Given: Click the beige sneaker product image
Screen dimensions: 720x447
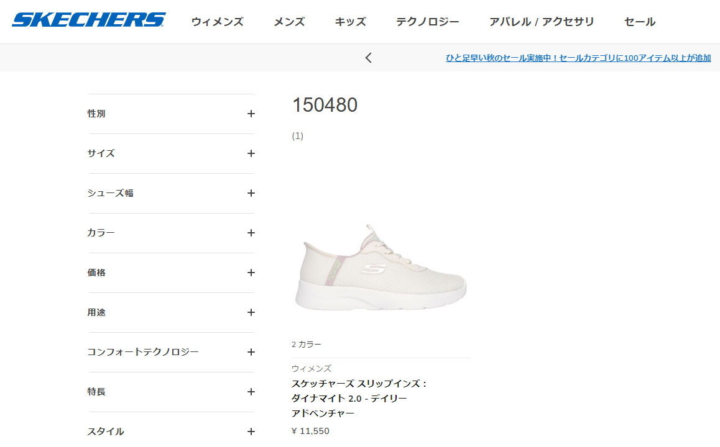Looking at the screenshot, I should click(381, 268).
